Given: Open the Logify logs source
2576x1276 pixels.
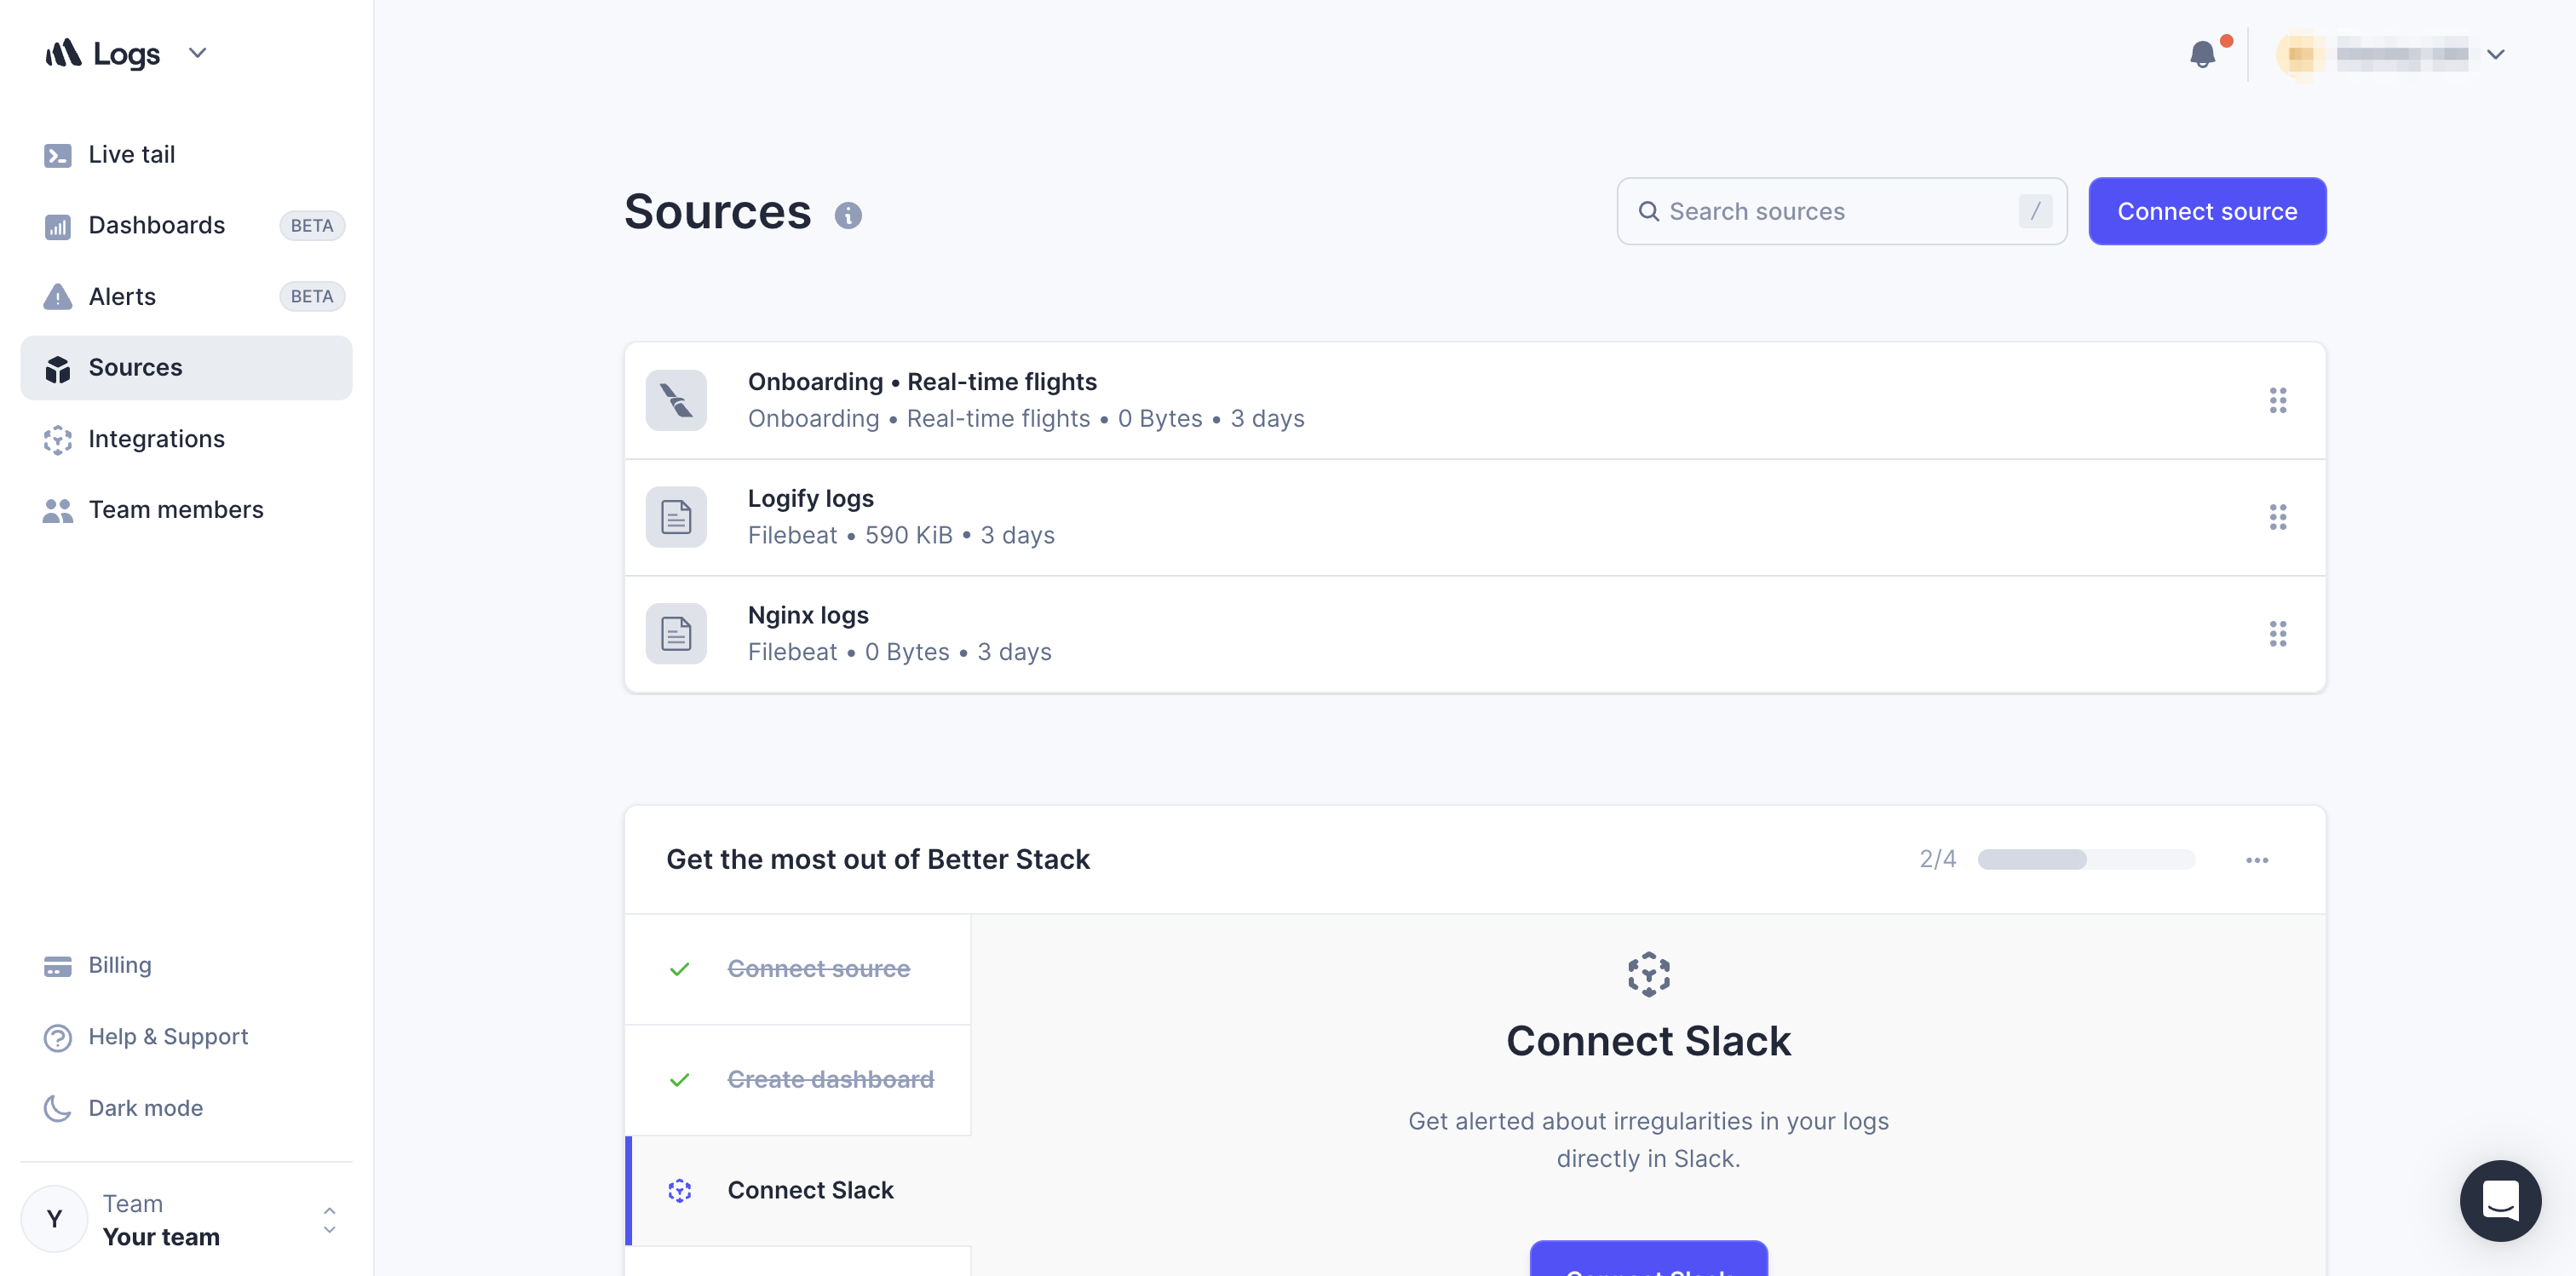Looking at the screenshot, I should click(x=1475, y=517).
